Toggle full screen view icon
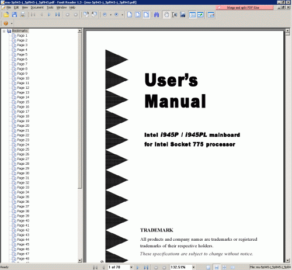The width and height of the screenshot is (292, 270). pyautogui.click(x=200, y=15)
